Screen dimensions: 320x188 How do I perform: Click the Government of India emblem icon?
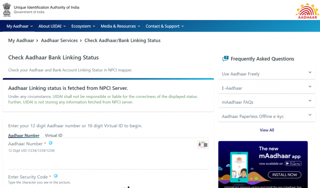point(7,10)
